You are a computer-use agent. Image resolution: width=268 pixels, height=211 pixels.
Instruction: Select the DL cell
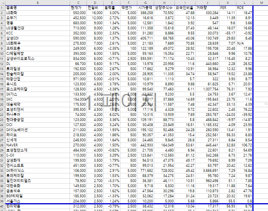pos(38,64)
